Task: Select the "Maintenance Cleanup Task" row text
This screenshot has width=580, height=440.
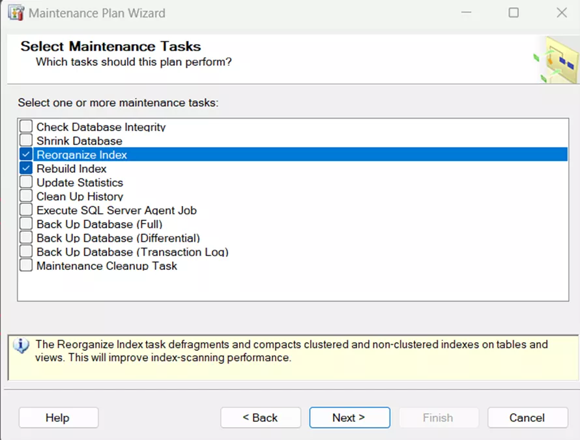Action: [x=106, y=266]
